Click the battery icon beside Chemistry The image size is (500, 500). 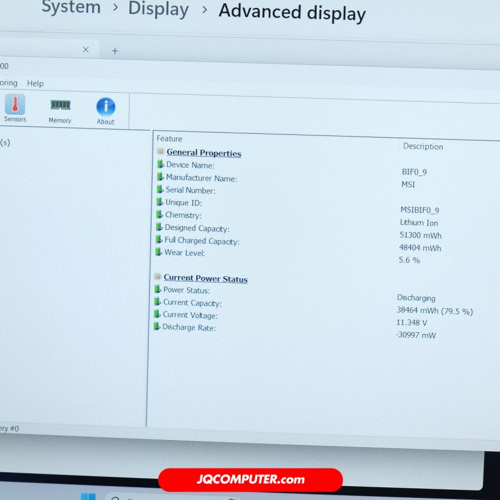159,214
